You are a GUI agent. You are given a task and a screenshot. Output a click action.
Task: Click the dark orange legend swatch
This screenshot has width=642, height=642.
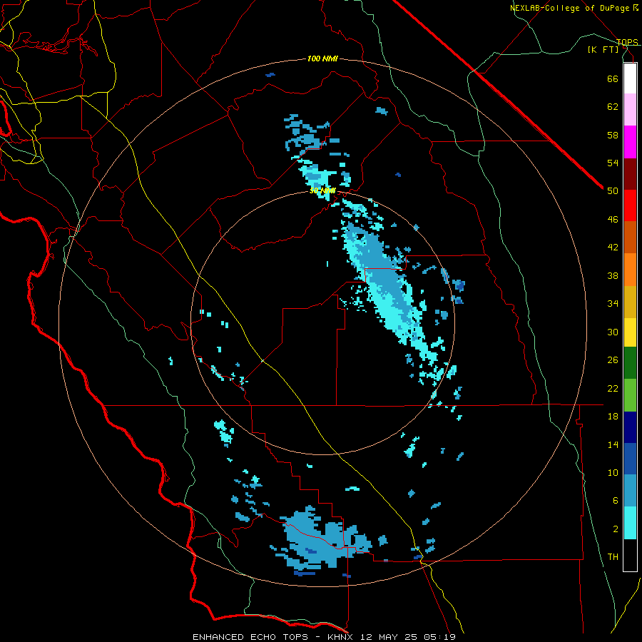click(x=630, y=237)
